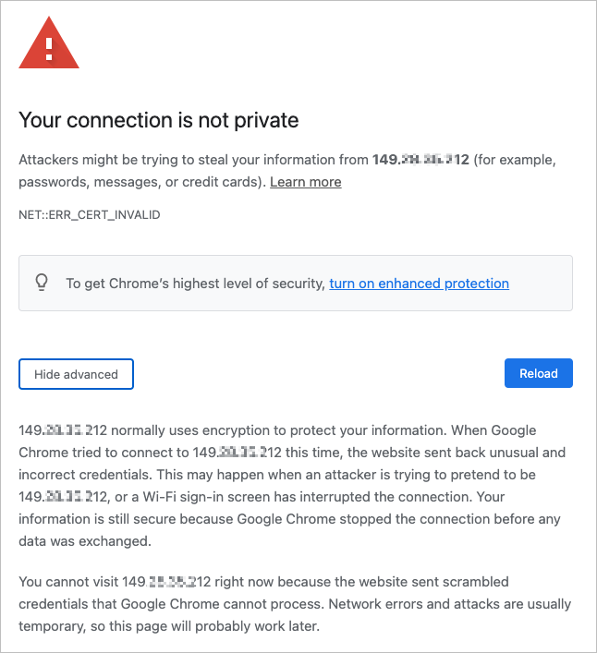
Task: Click 'data was exchanged' text line
Action: [84, 541]
